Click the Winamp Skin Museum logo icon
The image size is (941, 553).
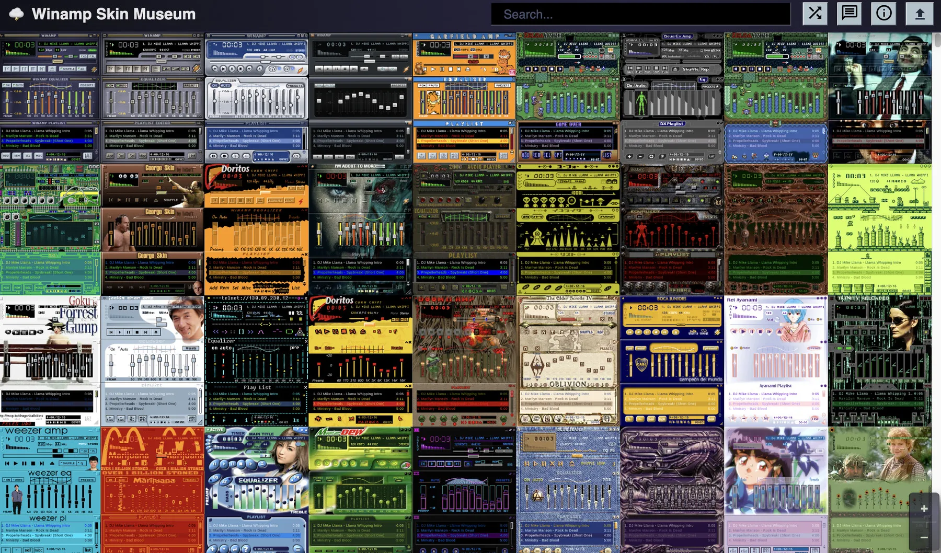click(17, 14)
